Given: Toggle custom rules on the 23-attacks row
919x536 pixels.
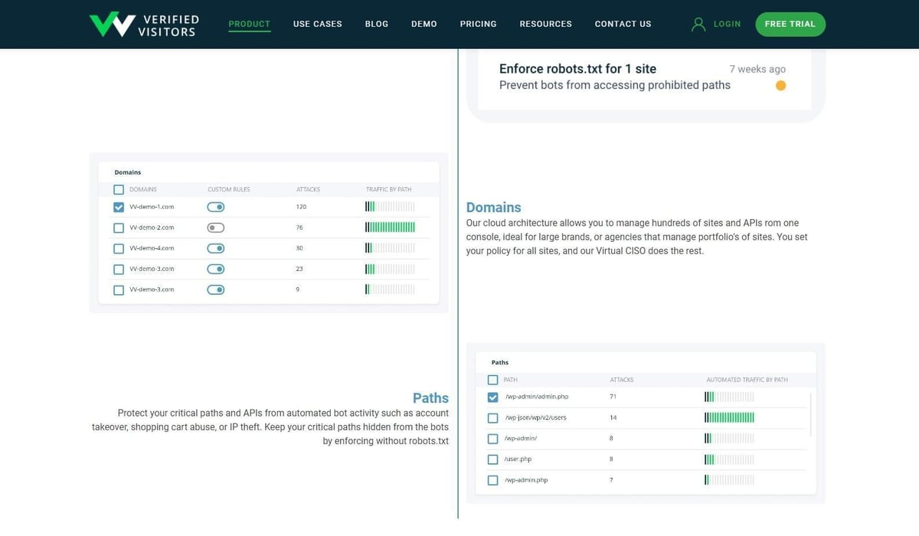Looking at the screenshot, I should click(x=216, y=269).
